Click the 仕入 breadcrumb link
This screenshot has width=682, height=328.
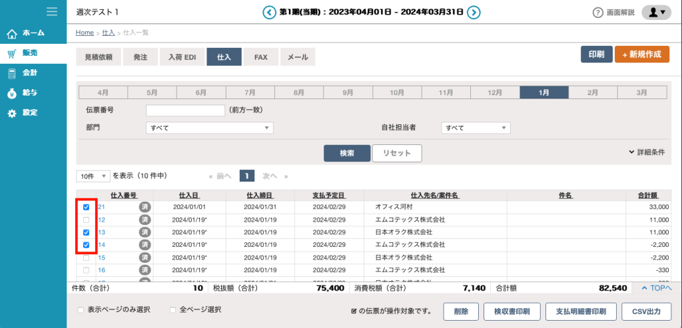(109, 33)
